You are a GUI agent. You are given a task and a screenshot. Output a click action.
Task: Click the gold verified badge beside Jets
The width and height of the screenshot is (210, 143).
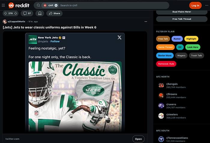(60, 38)
